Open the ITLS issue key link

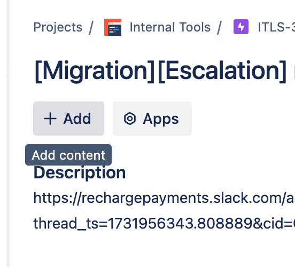(x=276, y=27)
